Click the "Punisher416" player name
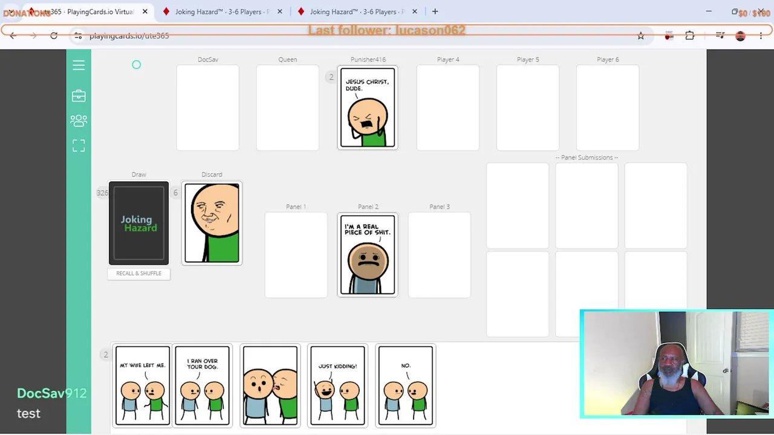The height and width of the screenshot is (435, 774). (368, 59)
